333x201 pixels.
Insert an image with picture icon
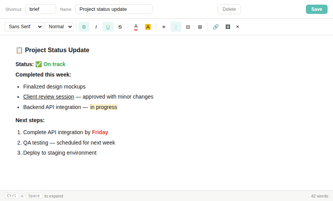(x=228, y=27)
